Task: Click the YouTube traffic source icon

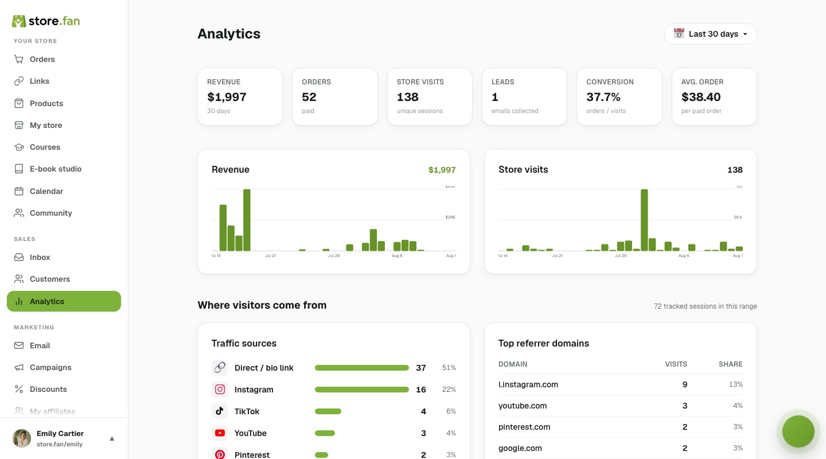Action: 220,433
